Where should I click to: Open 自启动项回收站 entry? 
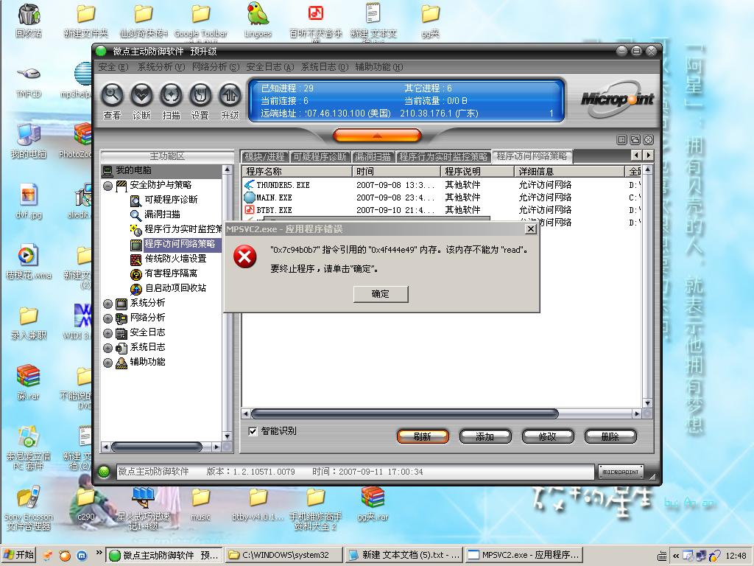[175, 288]
